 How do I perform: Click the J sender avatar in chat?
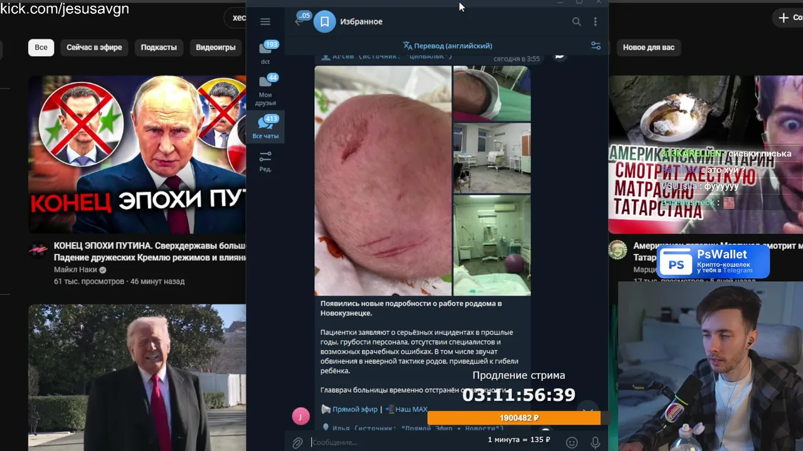(x=300, y=416)
